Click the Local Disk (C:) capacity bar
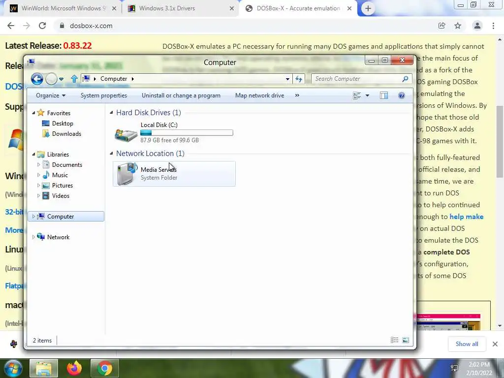 pyautogui.click(x=187, y=132)
